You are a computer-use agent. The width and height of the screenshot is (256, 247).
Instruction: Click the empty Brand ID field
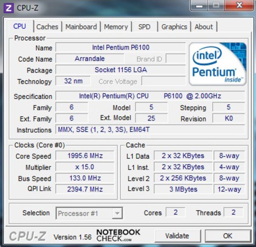(176, 59)
